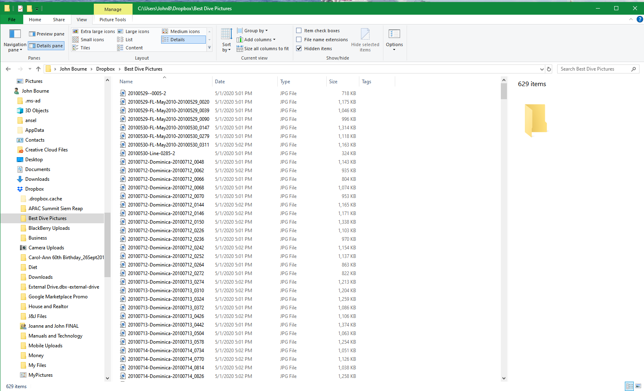Toggle the Details pane
Screen dimensions: 644x391
(x=46, y=46)
